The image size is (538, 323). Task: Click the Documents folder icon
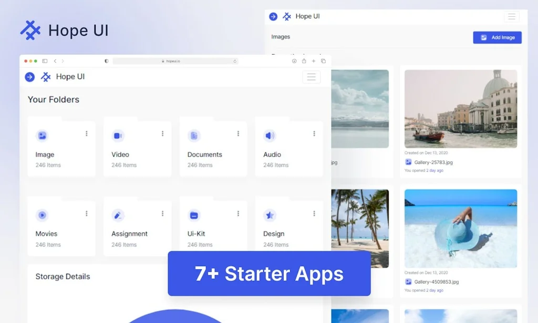click(x=194, y=135)
